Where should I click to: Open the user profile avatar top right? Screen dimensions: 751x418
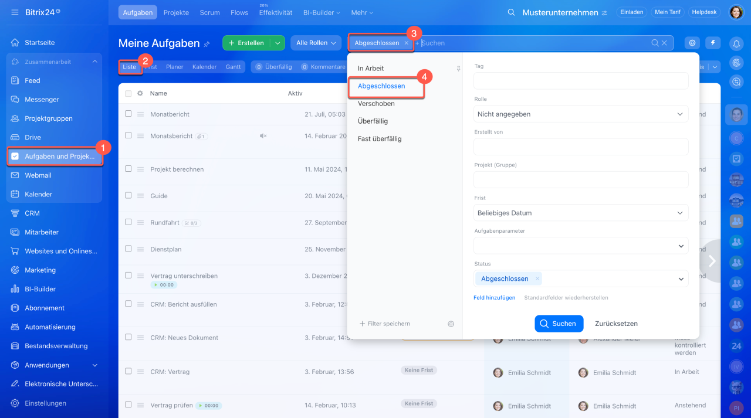tap(736, 12)
